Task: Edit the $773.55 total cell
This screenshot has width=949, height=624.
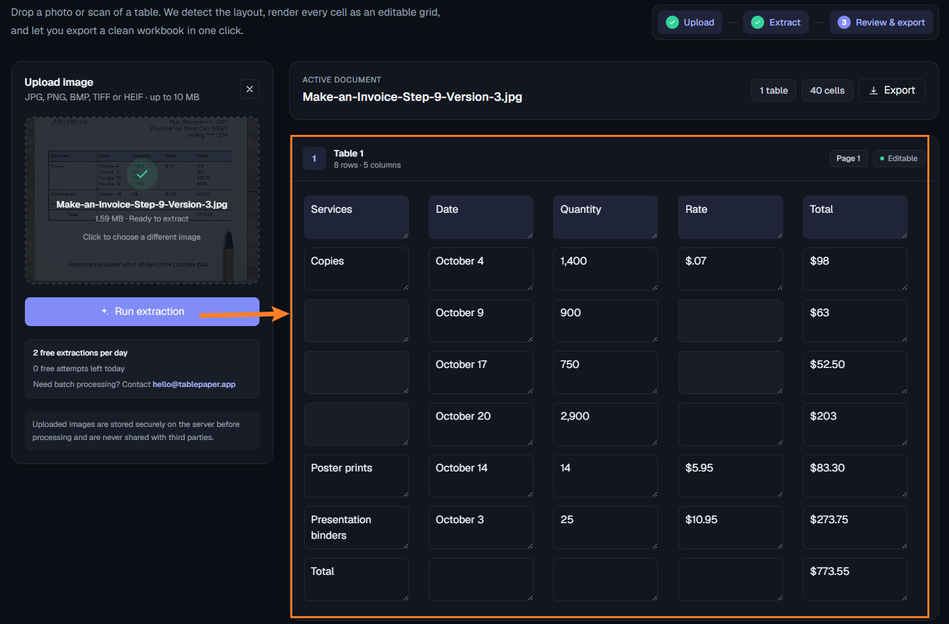Action: point(855,579)
